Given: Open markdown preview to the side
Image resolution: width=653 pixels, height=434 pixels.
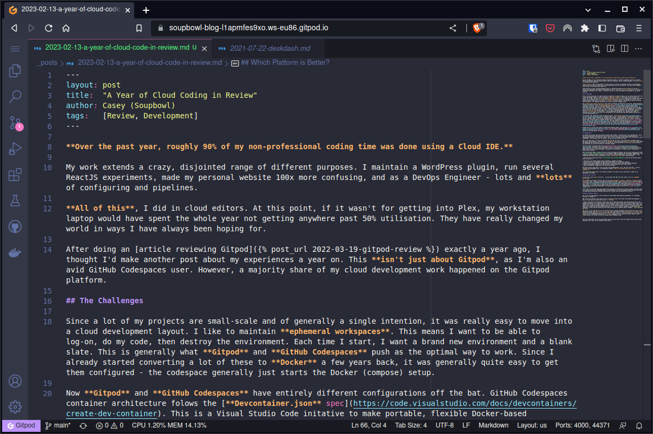Looking at the screenshot, I should coord(611,49).
